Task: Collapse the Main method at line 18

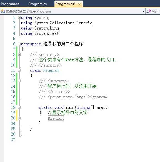Action: click(19, 107)
